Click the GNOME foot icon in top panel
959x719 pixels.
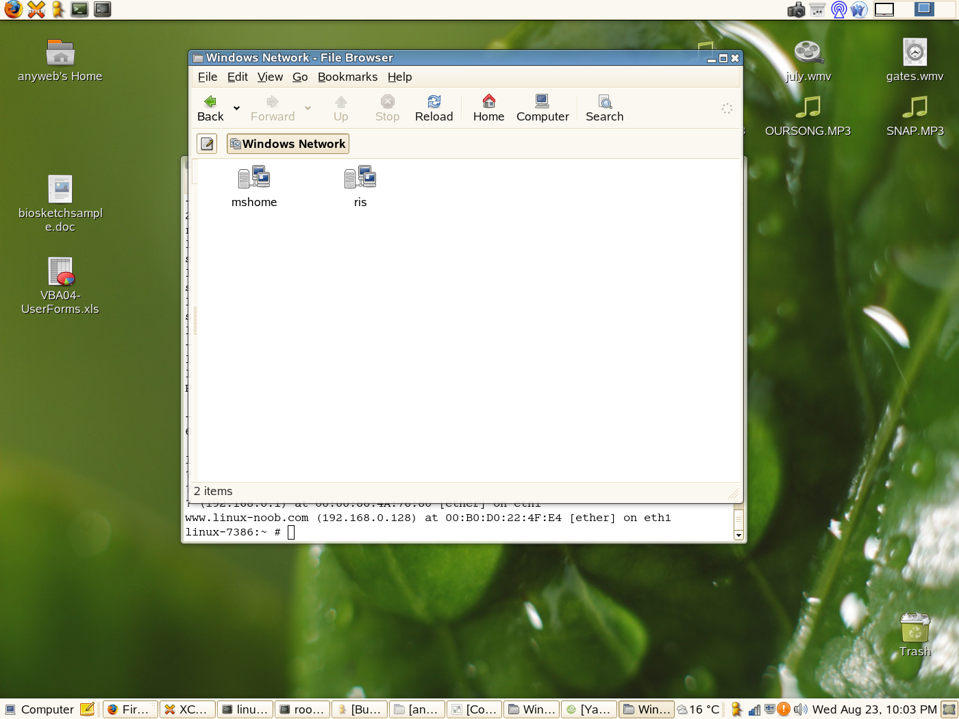[x=860, y=10]
